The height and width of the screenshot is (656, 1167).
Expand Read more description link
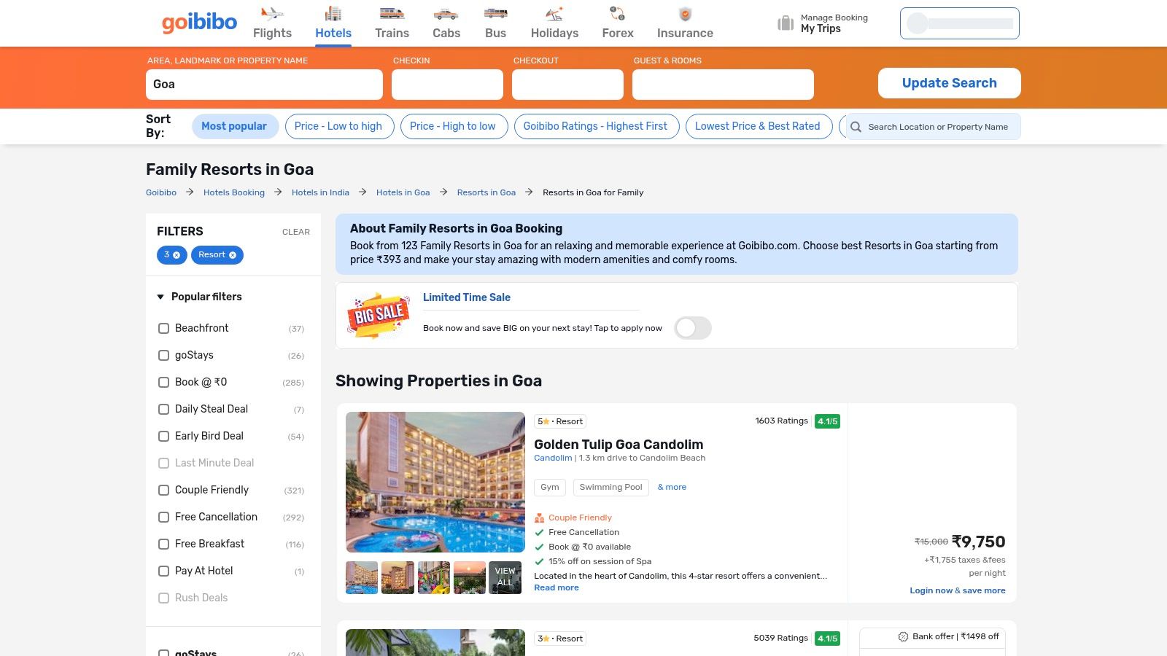(557, 587)
